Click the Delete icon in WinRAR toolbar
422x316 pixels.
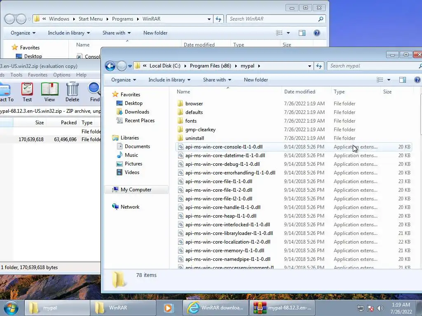(73, 92)
